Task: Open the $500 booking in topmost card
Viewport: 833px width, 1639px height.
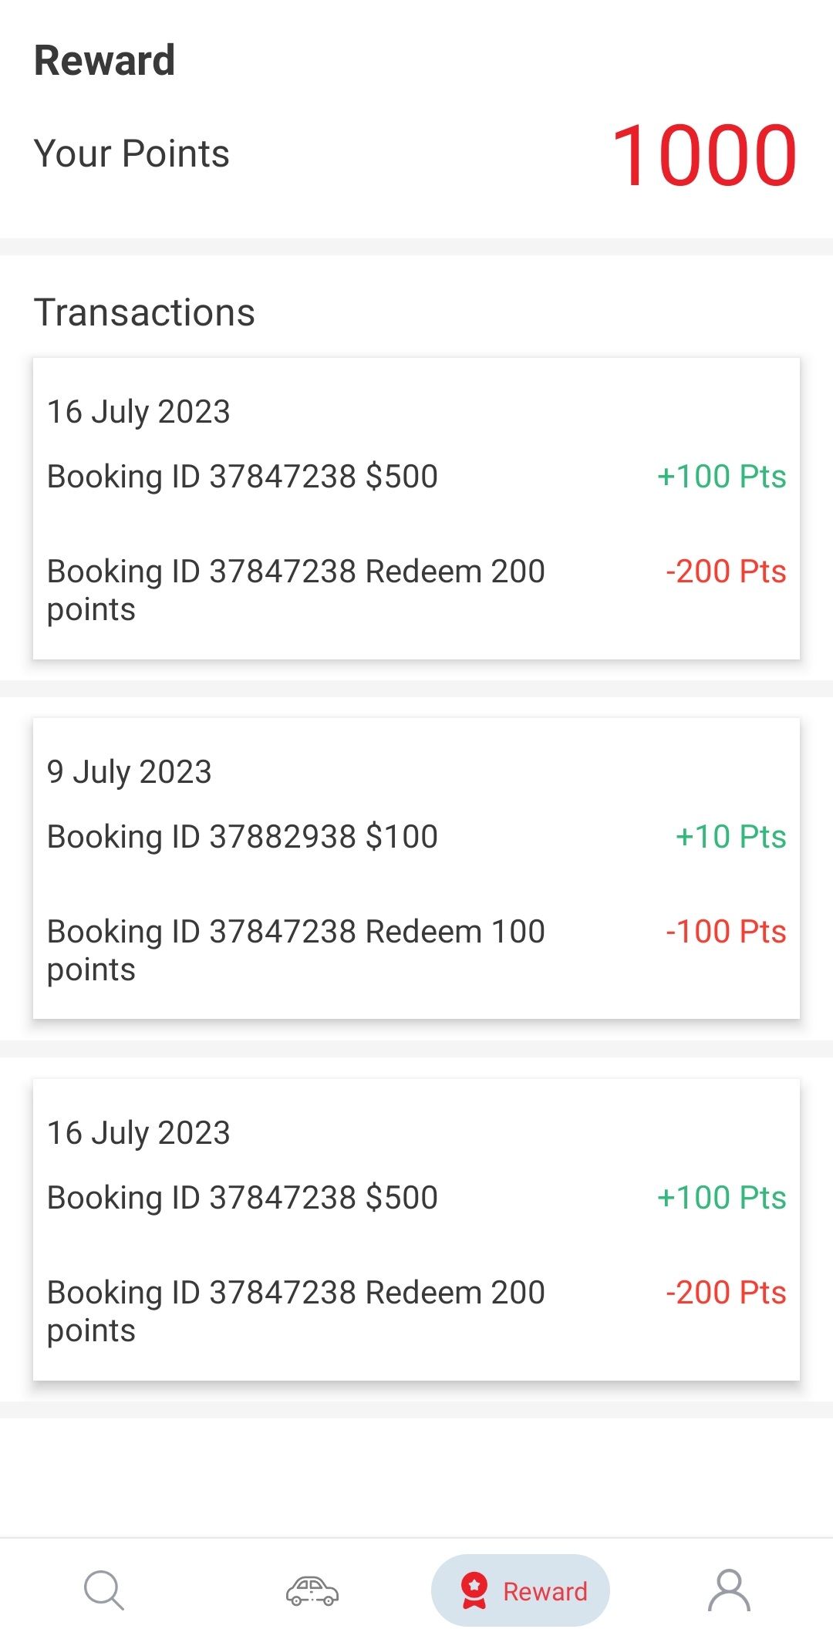Action: point(242,477)
